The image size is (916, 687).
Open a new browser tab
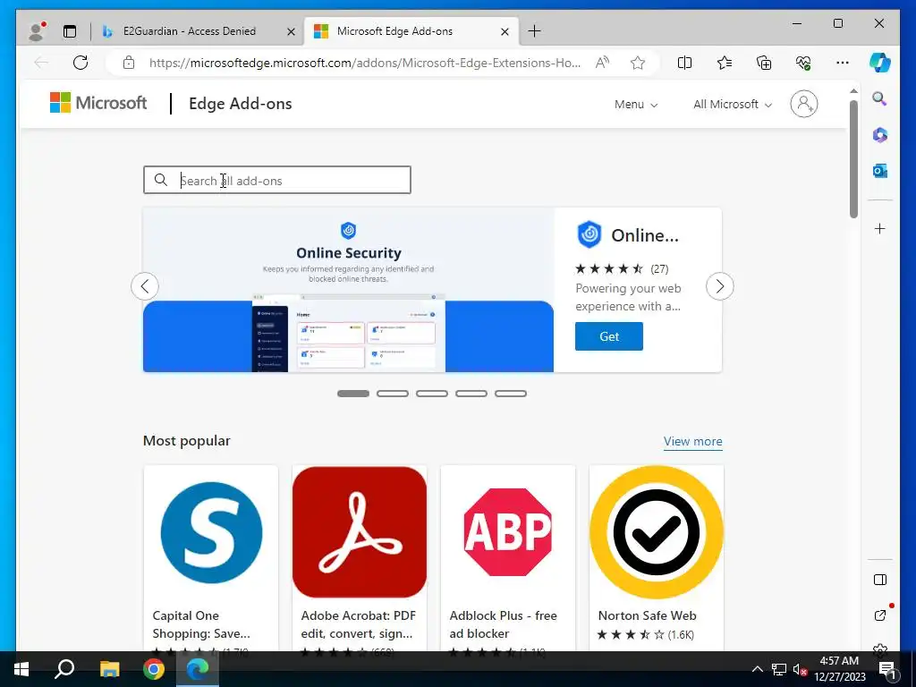point(534,31)
